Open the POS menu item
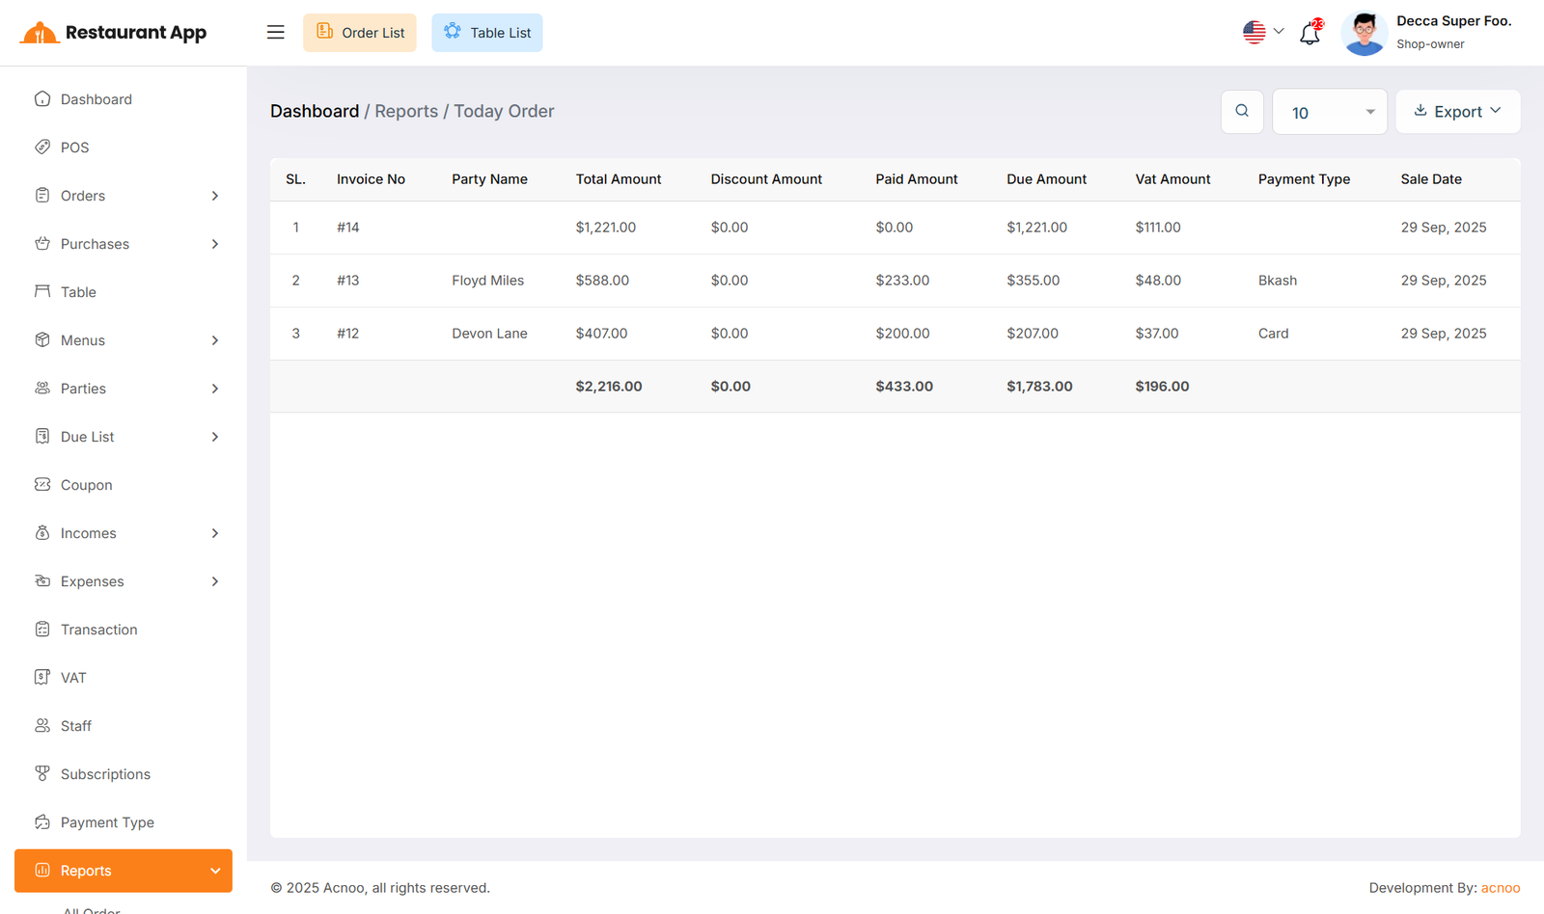The height and width of the screenshot is (914, 1544). (124, 148)
